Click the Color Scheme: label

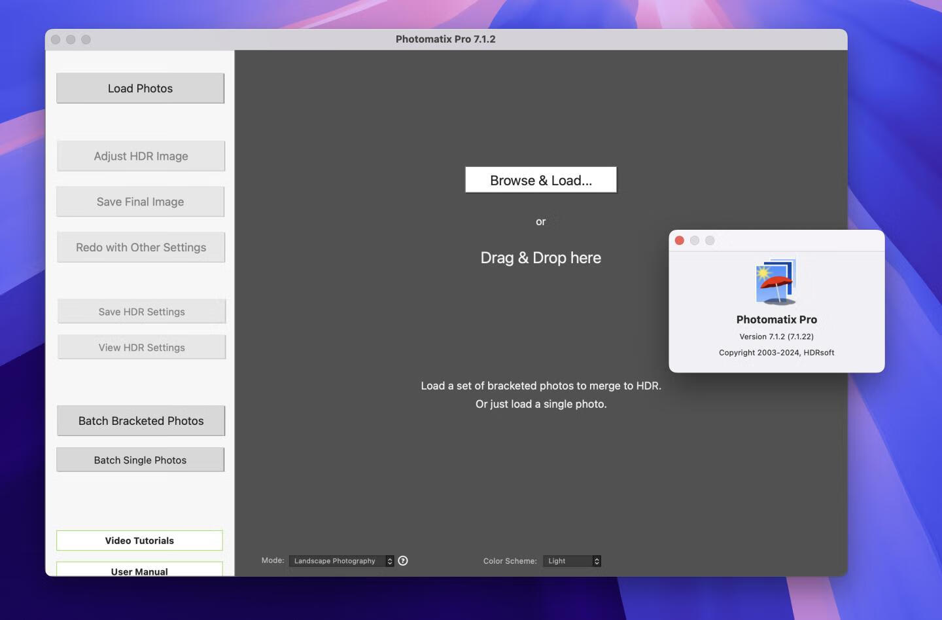(x=510, y=561)
